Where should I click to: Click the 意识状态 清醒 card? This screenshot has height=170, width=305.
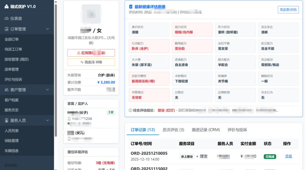click(149, 29)
